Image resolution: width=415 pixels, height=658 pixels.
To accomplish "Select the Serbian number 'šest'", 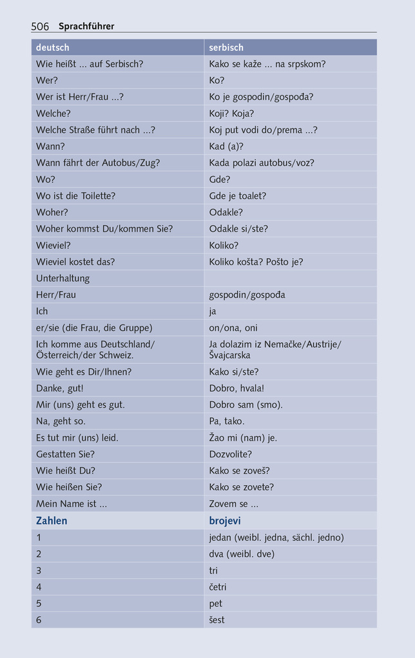I will tap(217, 620).
